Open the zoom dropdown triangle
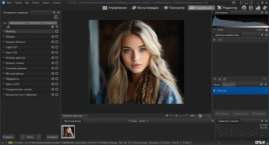Screen dimensions: 269x145 [167, 116]
